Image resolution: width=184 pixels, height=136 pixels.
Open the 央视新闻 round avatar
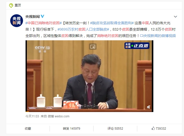coord(17,21)
